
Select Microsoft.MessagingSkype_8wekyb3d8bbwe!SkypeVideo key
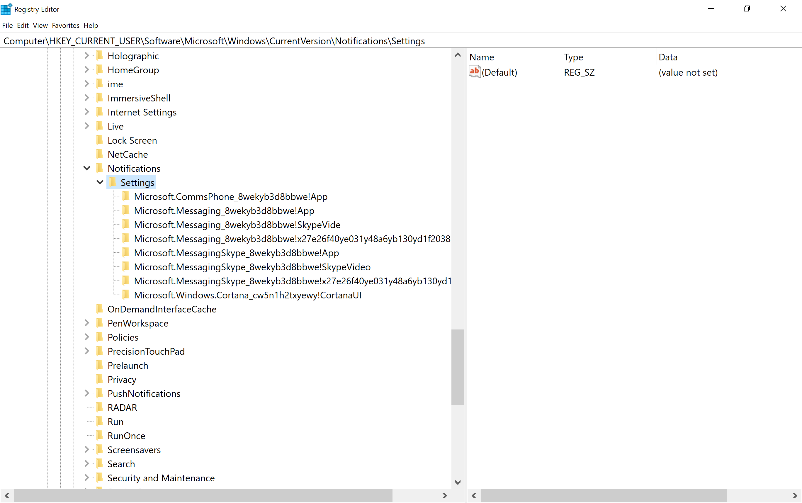pos(252,267)
